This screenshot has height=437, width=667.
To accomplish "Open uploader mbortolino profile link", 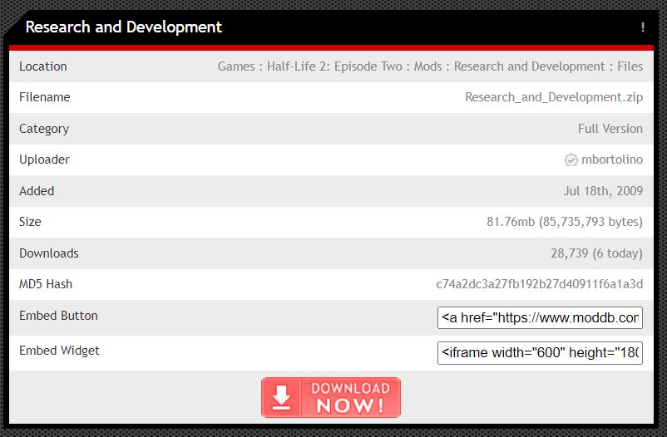I will point(612,160).
